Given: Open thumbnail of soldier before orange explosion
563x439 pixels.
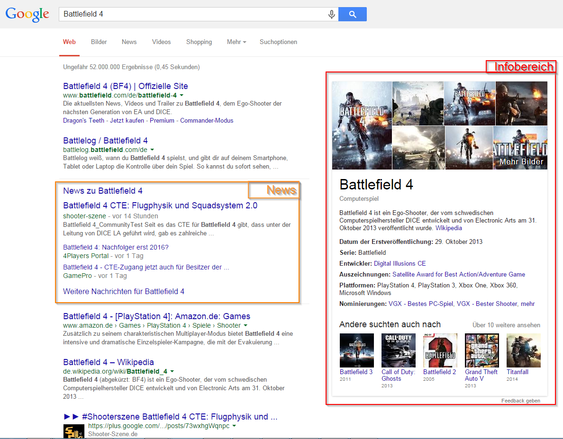Looking at the screenshot, I should [x=469, y=148].
